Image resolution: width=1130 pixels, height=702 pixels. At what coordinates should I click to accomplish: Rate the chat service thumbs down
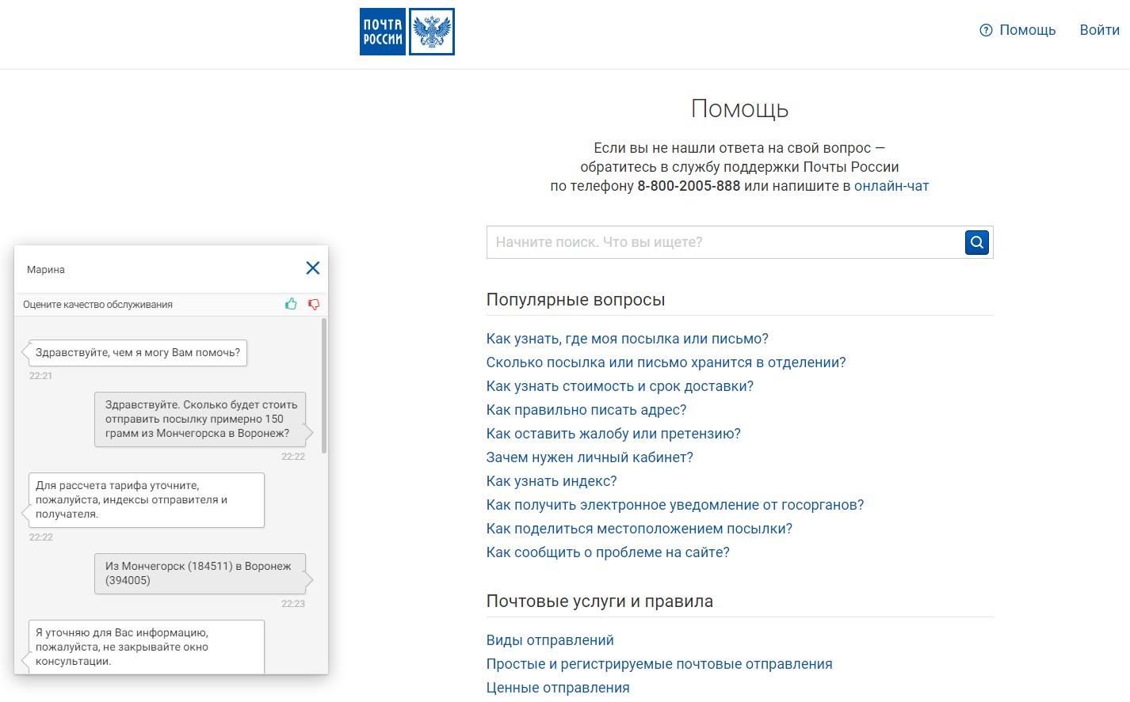click(314, 304)
